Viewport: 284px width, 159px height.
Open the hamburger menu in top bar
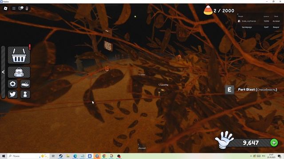tap(14, 8)
